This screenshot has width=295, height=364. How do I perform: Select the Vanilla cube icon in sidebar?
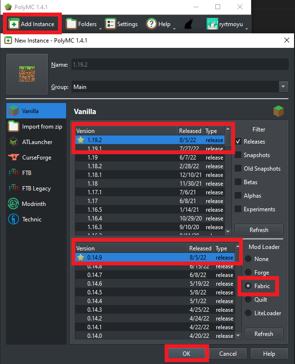14,111
